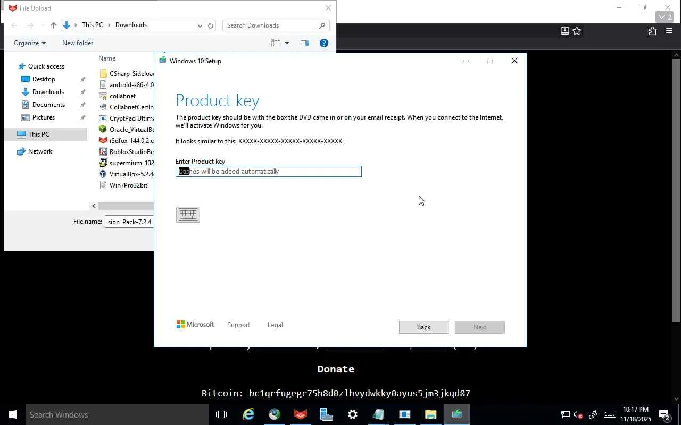Screen dimensions: 681x425
Task: Select Quick access in navigation pane
Action: (x=46, y=66)
